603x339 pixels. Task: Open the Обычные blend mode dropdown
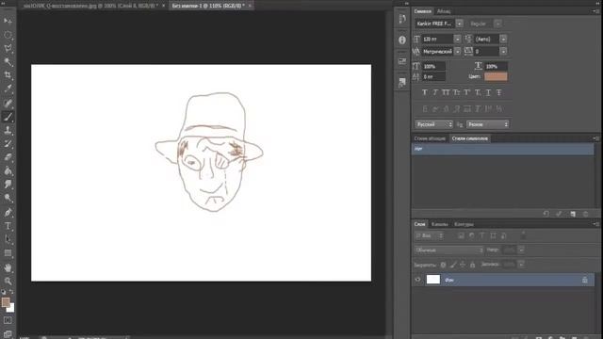pyautogui.click(x=448, y=250)
